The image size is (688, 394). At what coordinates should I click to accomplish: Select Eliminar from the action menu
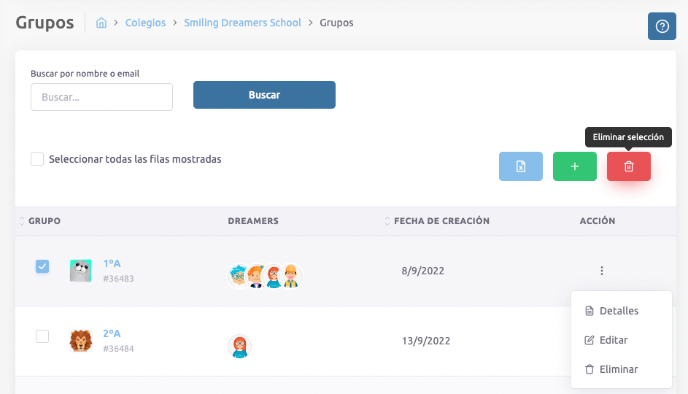tap(618, 369)
